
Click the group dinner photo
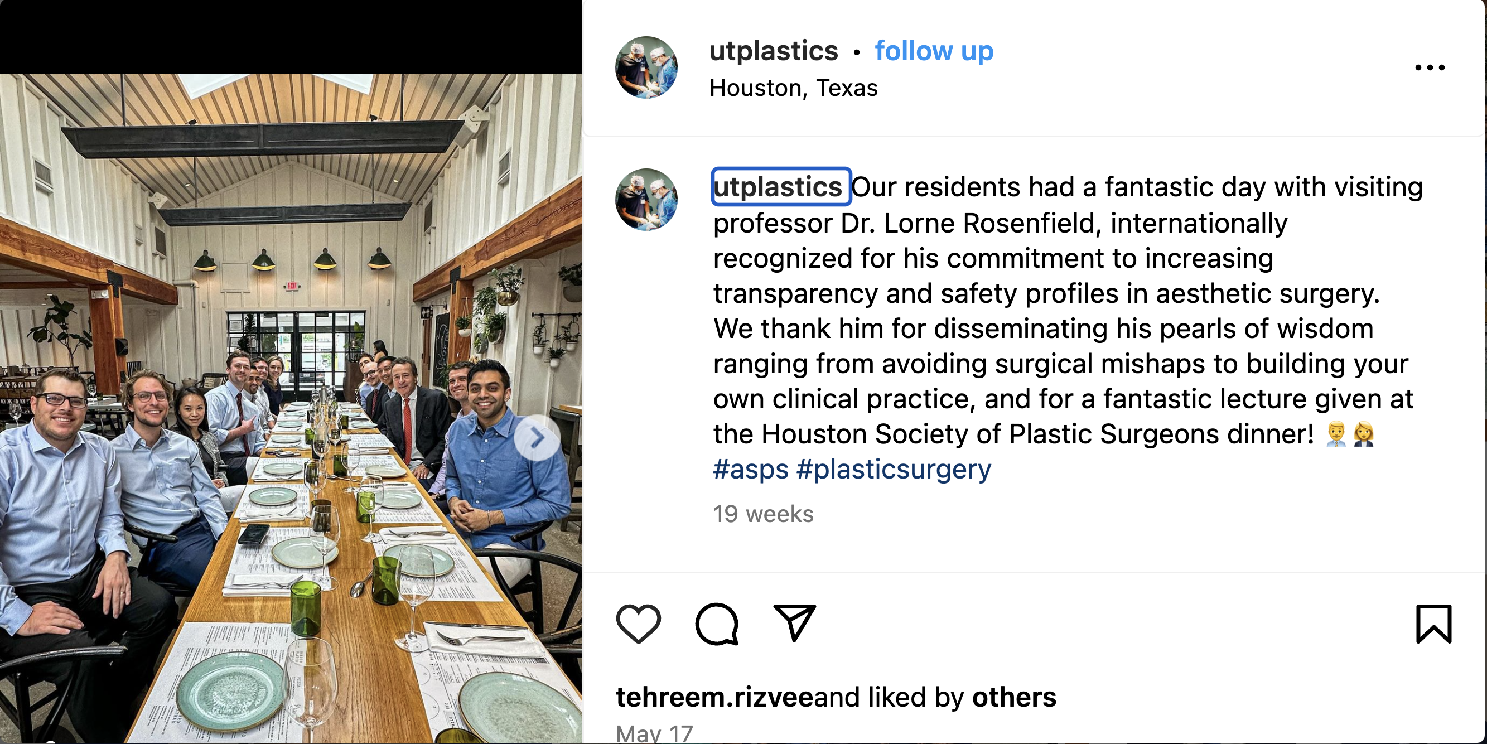(x=291, y=408)
